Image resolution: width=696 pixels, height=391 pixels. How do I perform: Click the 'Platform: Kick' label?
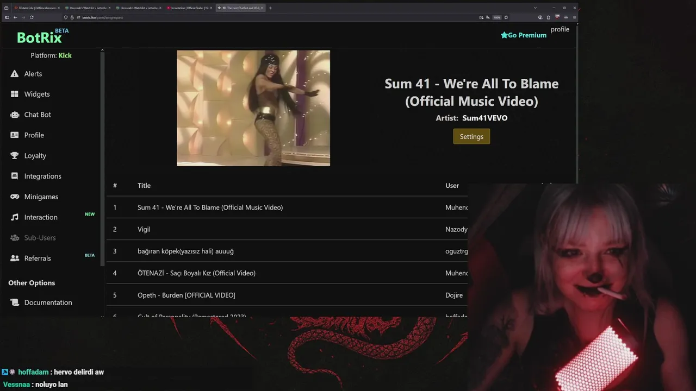click(x=51, y=55)
